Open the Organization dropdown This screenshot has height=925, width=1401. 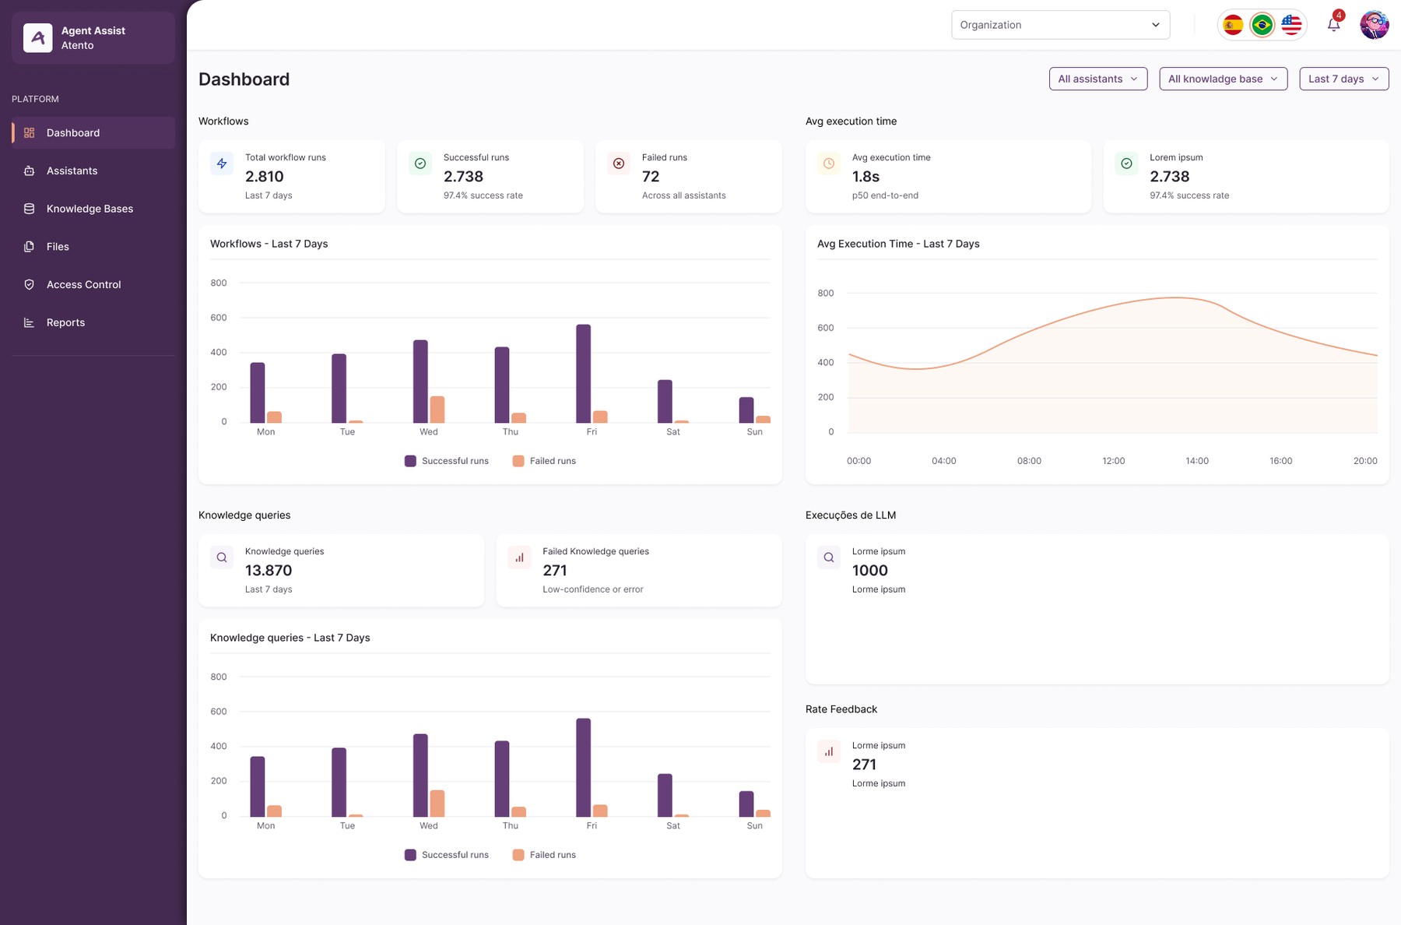point(1060,25)
